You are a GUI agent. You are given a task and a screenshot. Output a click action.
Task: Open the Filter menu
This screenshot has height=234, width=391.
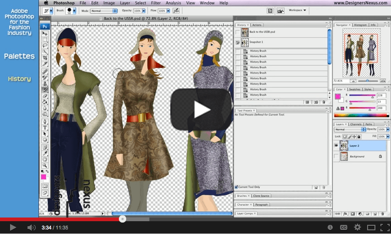[156, 3]
